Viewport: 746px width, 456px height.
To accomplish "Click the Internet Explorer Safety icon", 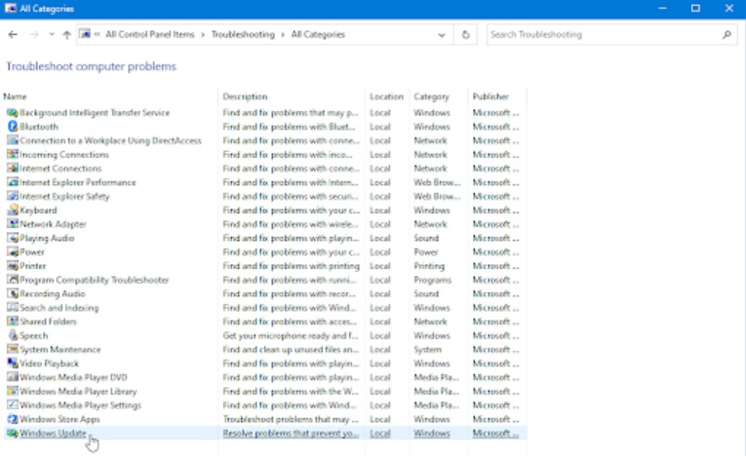I will 13,197.
